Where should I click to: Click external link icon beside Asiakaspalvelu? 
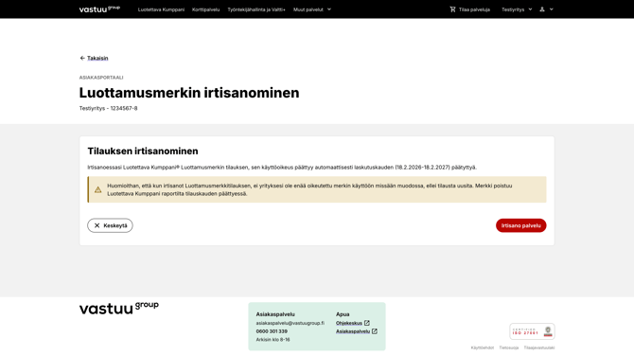pos(375,331)
